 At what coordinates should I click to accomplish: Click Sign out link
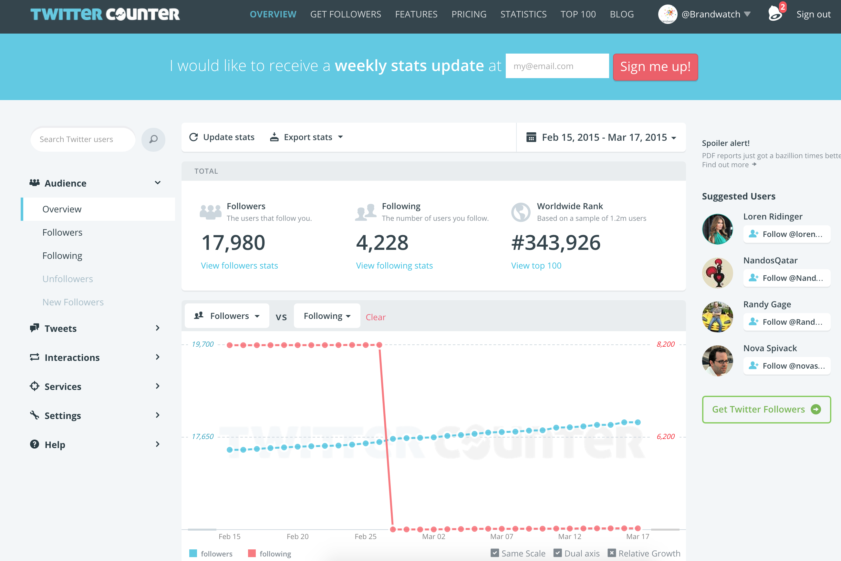(x=813, y=14)
